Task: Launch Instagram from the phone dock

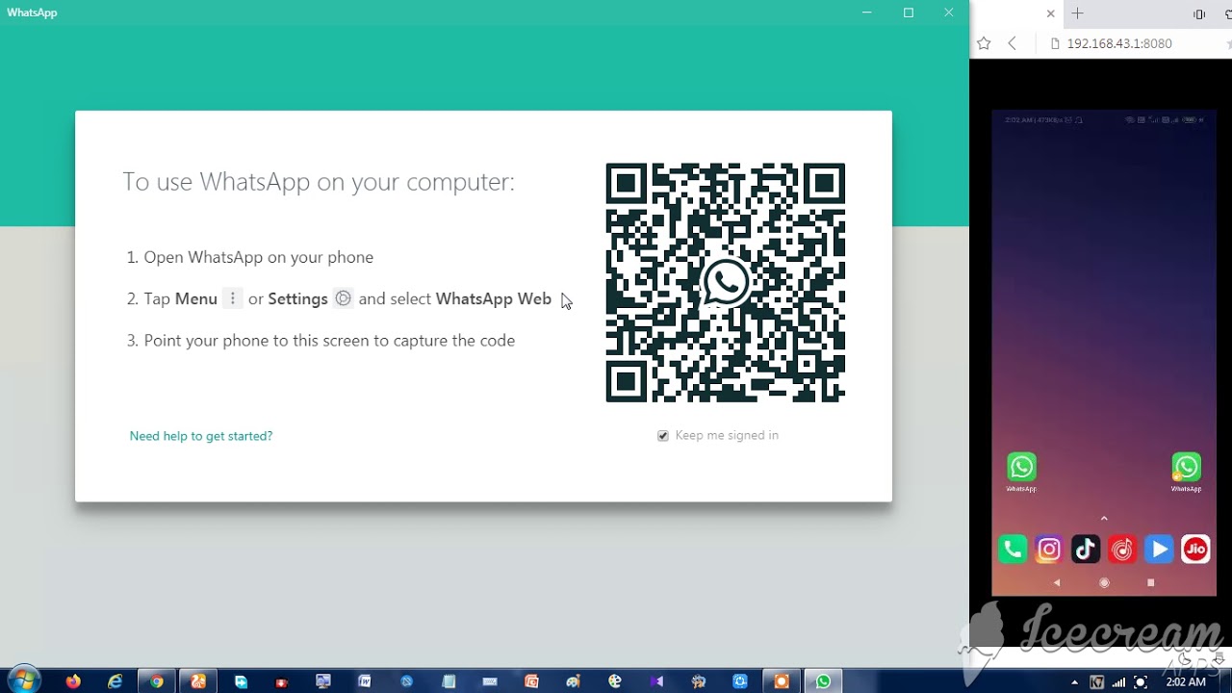Action: click(1049, 549)
